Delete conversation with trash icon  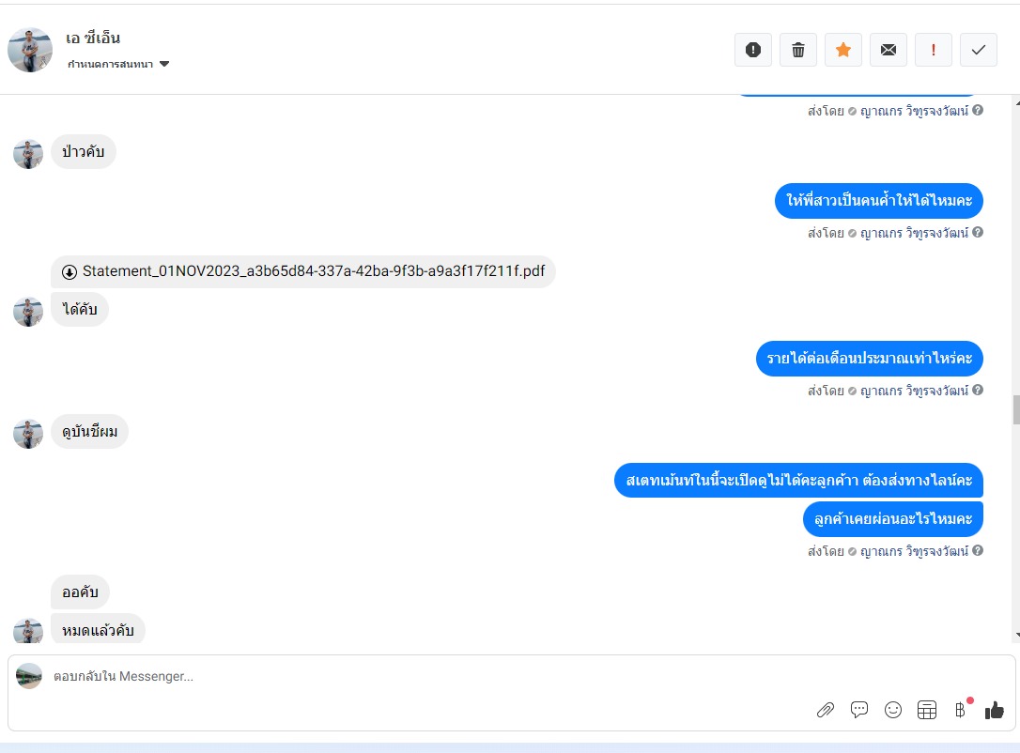coord(798,50)
